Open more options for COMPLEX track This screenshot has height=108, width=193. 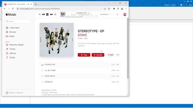pos(118,82)
